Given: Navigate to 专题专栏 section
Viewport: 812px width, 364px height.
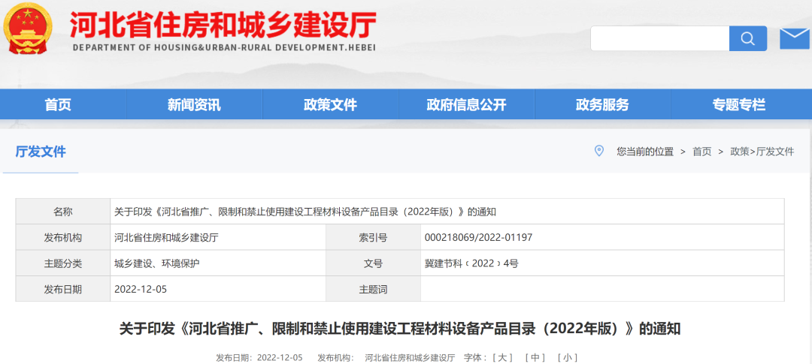Looking at the screenshot, I should [738, 105].
